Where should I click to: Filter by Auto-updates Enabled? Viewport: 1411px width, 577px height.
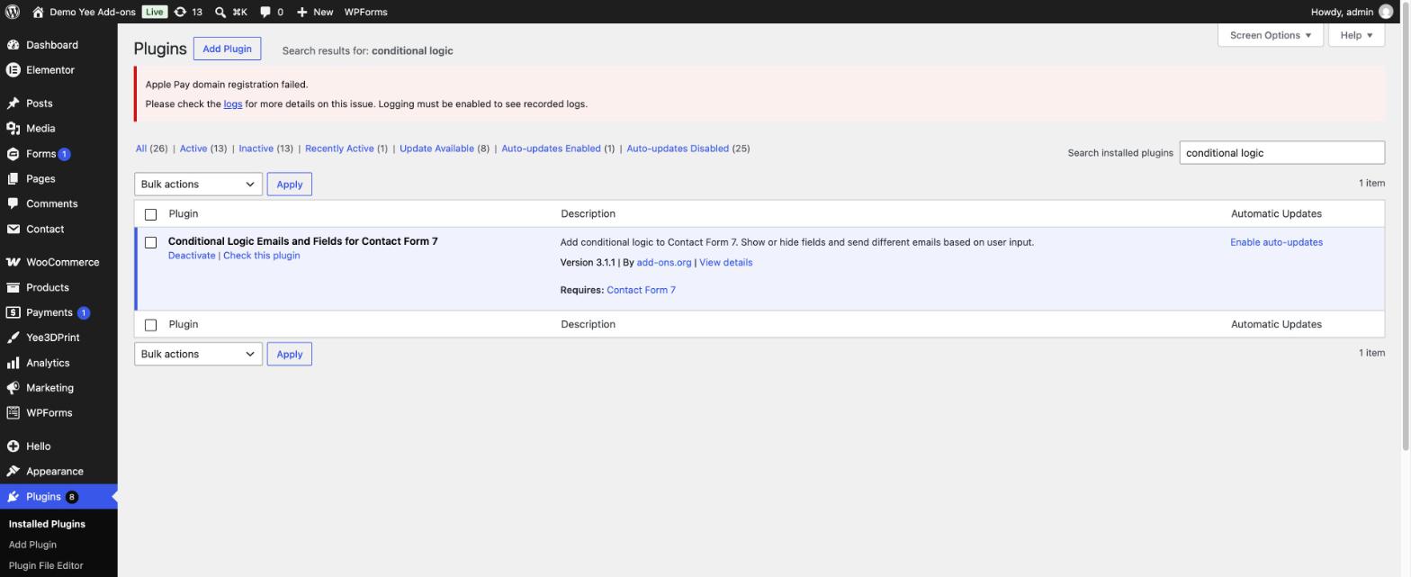tap(551, 149)
